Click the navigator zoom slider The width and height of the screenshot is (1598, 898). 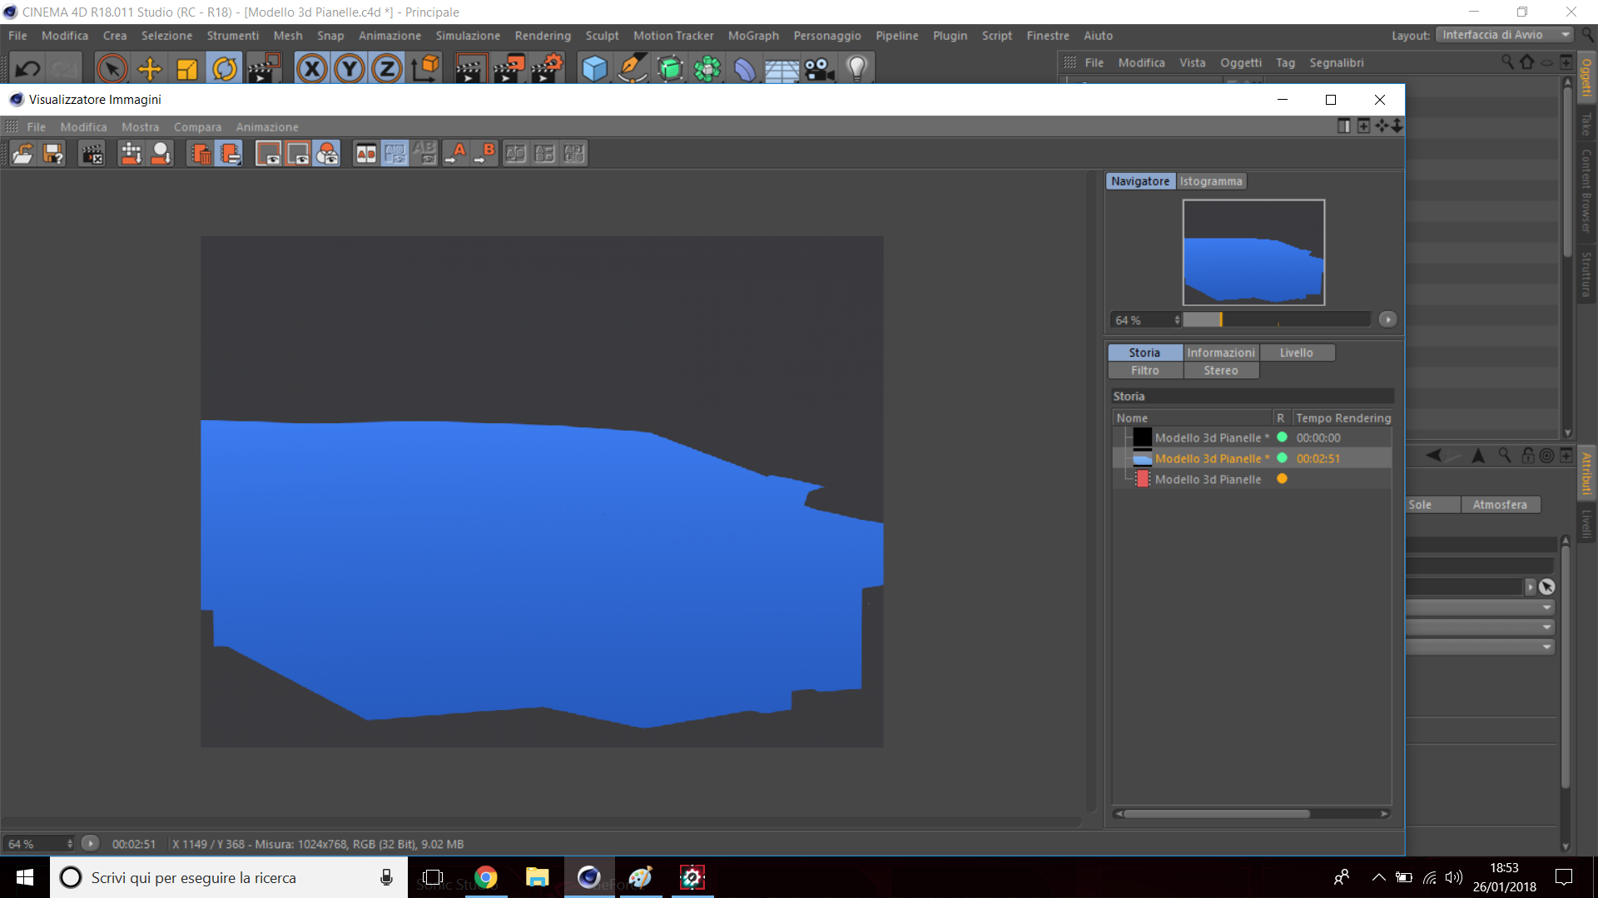1276,320
